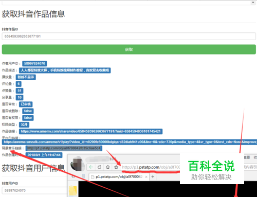Click the comment count badge 6
The image size is (257, 197).
click(x=19, y=84)
